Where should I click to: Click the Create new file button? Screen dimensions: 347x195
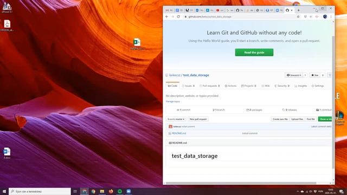click(280, 119)
